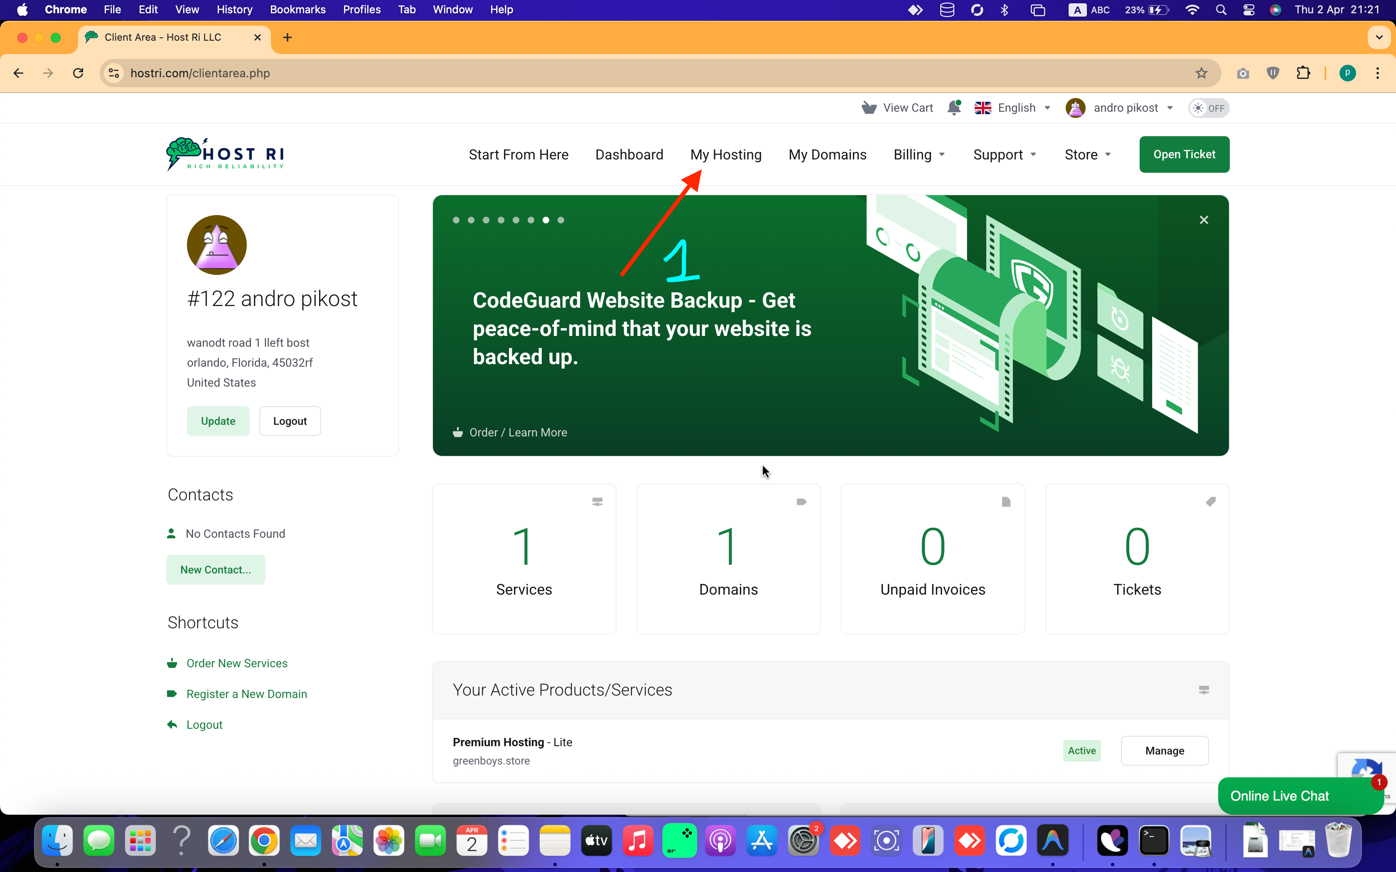The height and width of the screenshot is (872, 1396).
Task: Close the CodeGuard banner
Action: pos(1204,220)
